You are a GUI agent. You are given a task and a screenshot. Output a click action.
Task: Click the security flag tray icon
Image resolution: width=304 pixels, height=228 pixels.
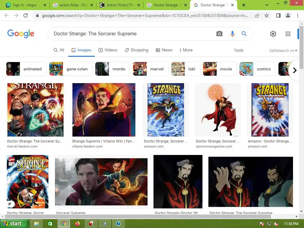pos(262,224)
